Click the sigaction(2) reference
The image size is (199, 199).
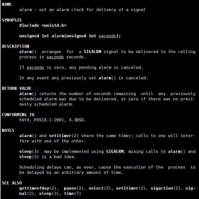[165, 188]
